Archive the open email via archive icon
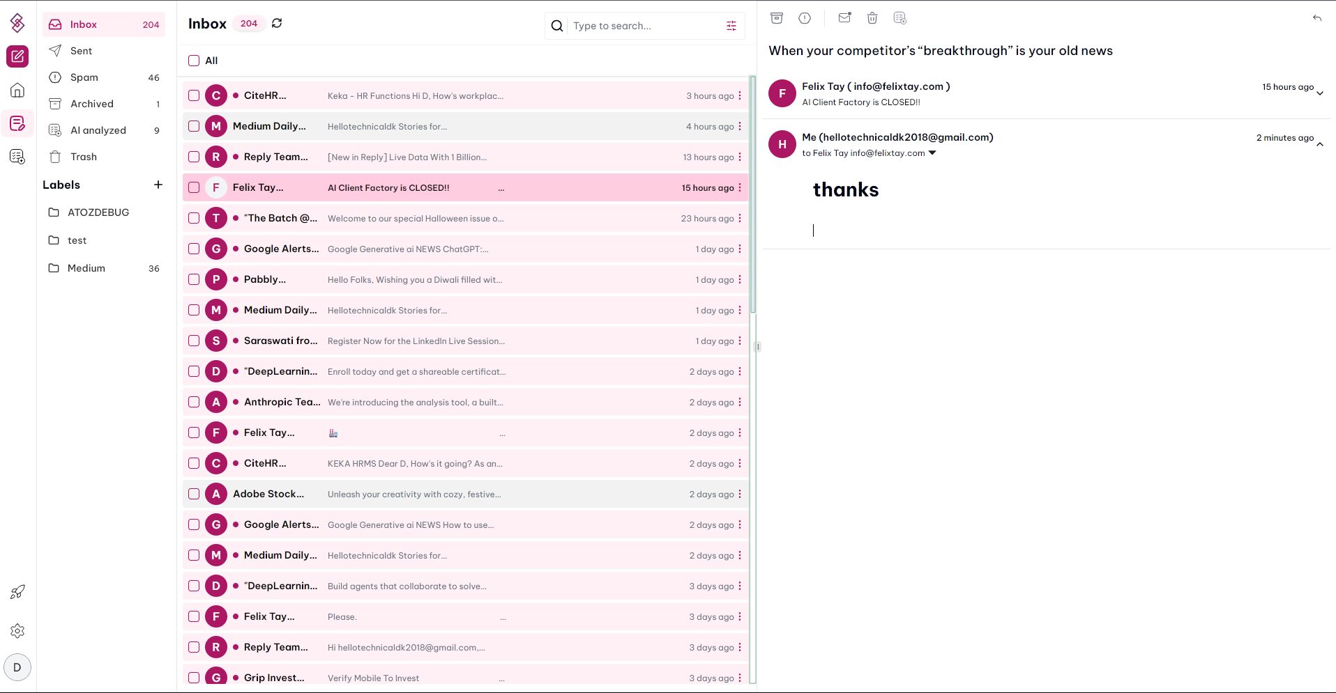Screen dimensions: 1336x693 click(x=777, y=18)
